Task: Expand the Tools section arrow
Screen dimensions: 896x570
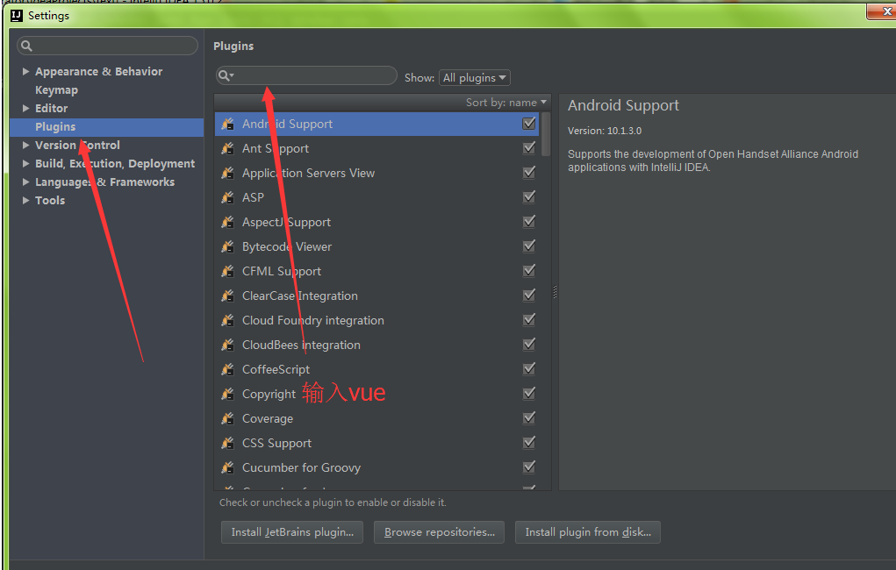Action: (x=25, y=200)
